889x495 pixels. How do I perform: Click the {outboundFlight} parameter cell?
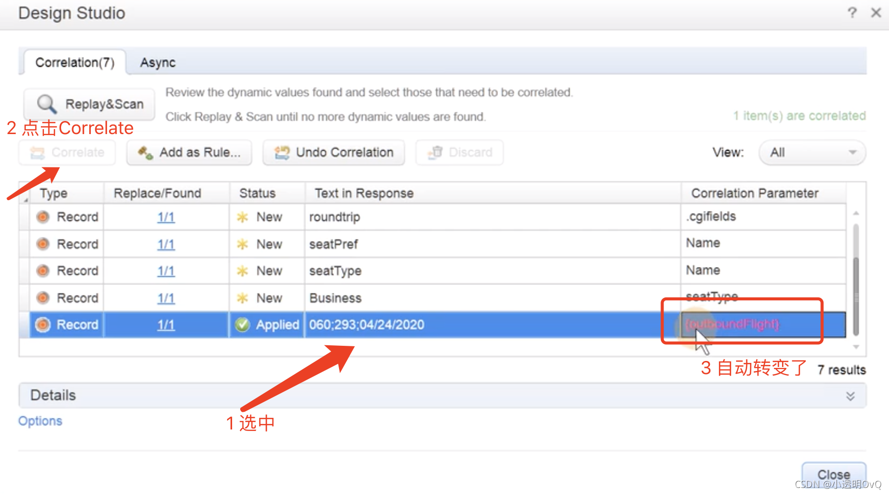(763, 325)
